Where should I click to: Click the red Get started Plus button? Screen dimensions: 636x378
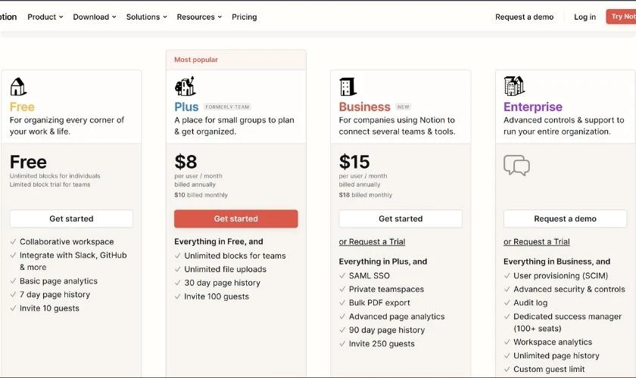coord(235,218)
